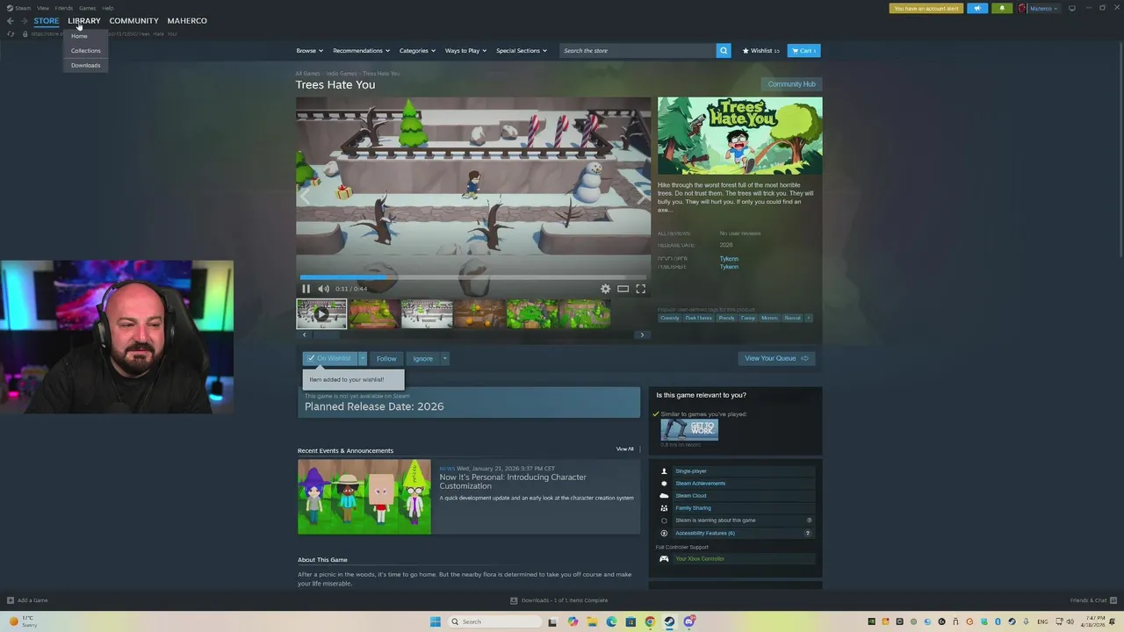Click the back navigation arrow
This screenshot has width=1124, height=632.
pyautogui.click(x=11, y=21)
